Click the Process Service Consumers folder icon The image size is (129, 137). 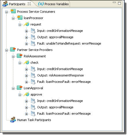13,11
